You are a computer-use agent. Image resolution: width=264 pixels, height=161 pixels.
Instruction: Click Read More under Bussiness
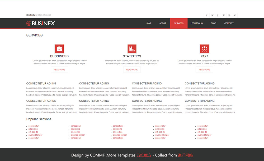click(x=59, y=70)
